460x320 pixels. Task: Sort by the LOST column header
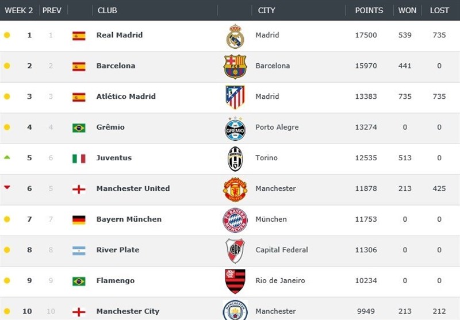click(439, 10)
